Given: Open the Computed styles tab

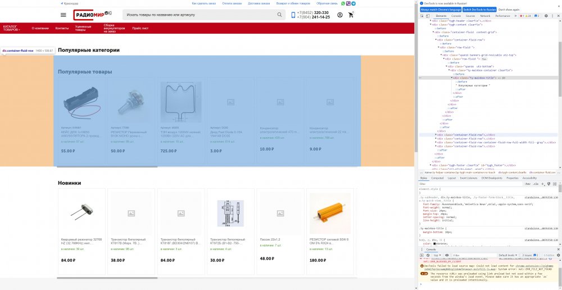Looking at the screenshot, I should point(437,178).
